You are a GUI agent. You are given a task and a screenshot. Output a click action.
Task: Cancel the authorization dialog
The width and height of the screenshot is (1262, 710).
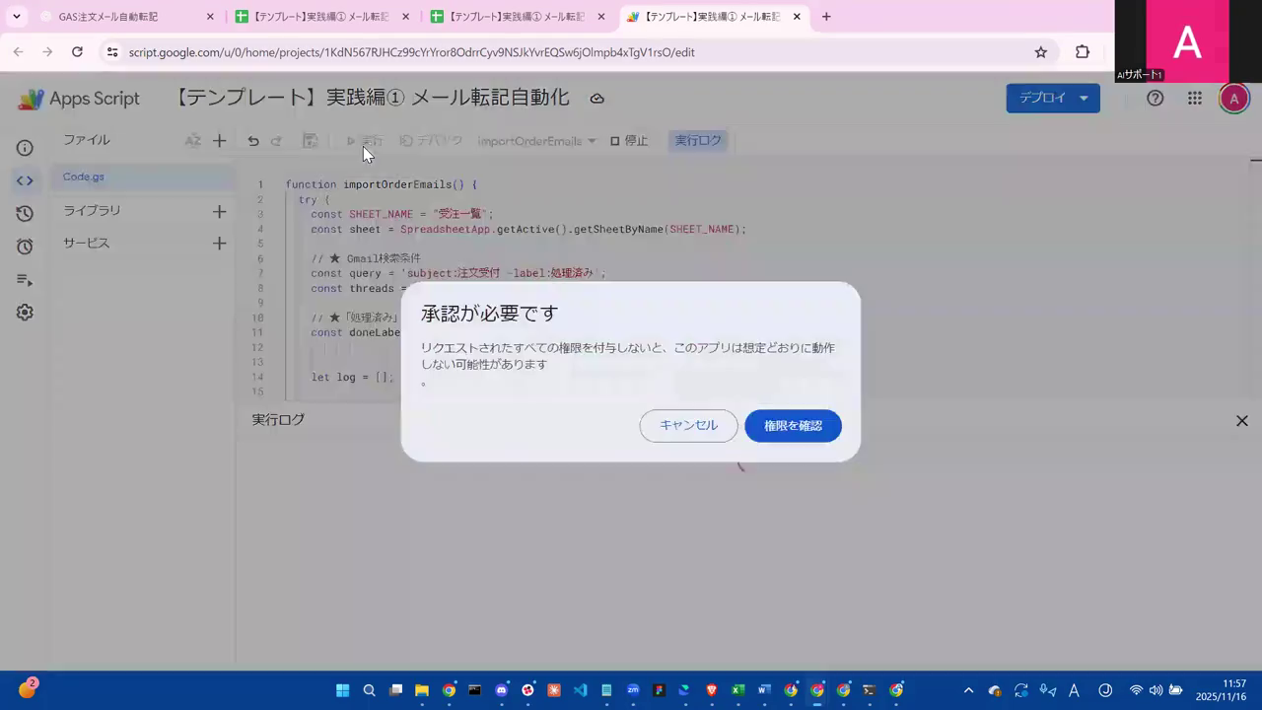(687, 425)
